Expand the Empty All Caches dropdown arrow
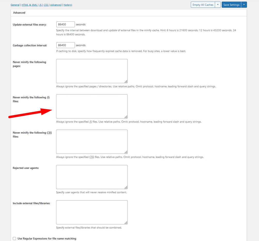The width and height of the screenshot is (259, 241). 218,5
